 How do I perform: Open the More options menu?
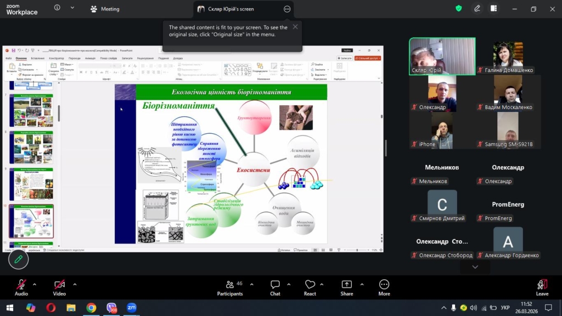pyautogui.click(x=384, y=287)
